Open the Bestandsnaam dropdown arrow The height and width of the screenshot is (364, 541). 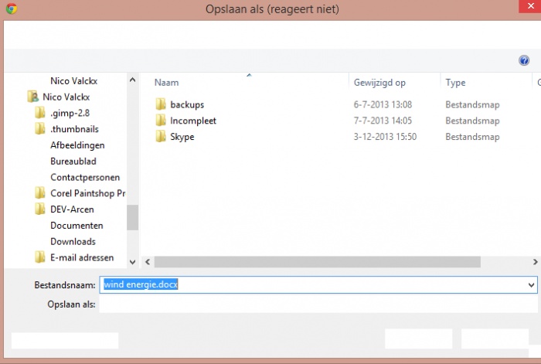click(531, 285)
